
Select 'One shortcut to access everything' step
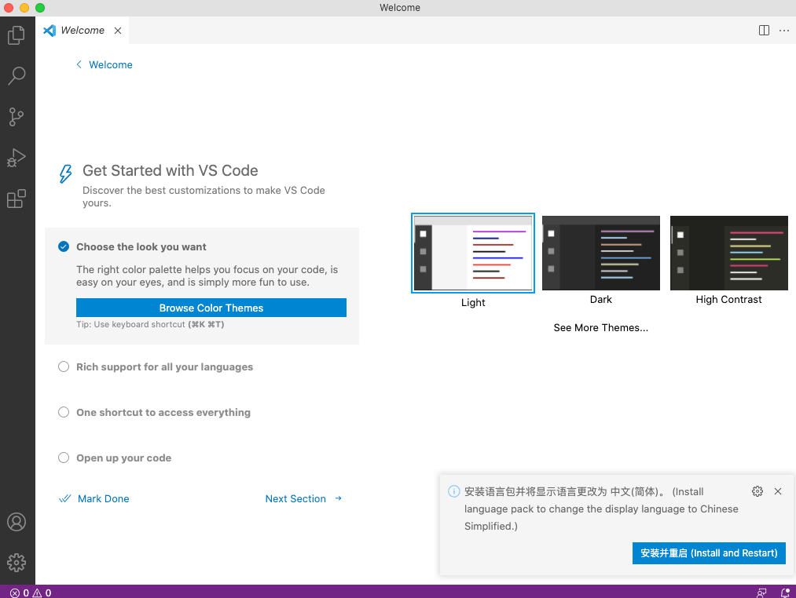tap(163, 413)
